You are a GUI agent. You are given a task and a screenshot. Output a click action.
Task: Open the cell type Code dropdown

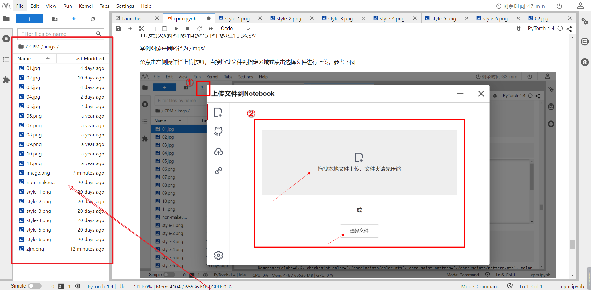pos(235,29)
